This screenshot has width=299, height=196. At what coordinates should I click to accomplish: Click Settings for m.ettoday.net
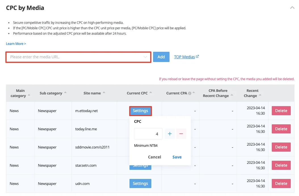pyautogui.click(x=140, y=111)
